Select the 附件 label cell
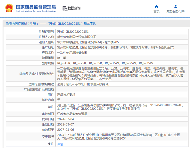This screenshot has height=148, width=190. (x=51, y=95)
